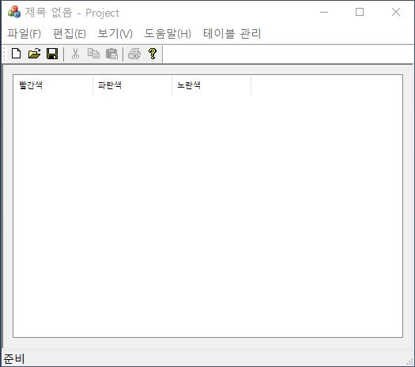Select the 파란색 column header
The image size is (415, 367).
point(132,85)
